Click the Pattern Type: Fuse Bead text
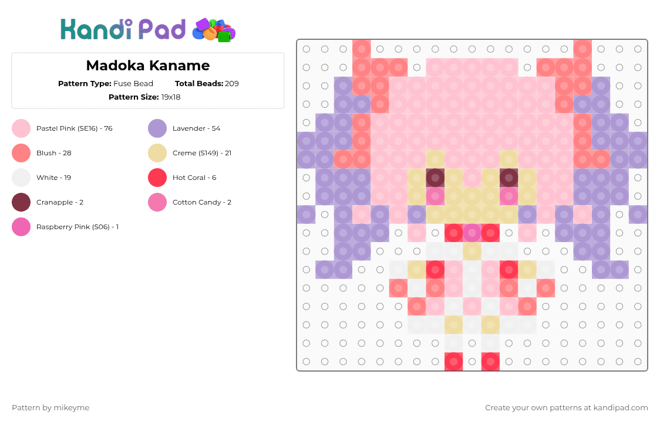This screenshot has height=422, width=660. coord(106,84)
